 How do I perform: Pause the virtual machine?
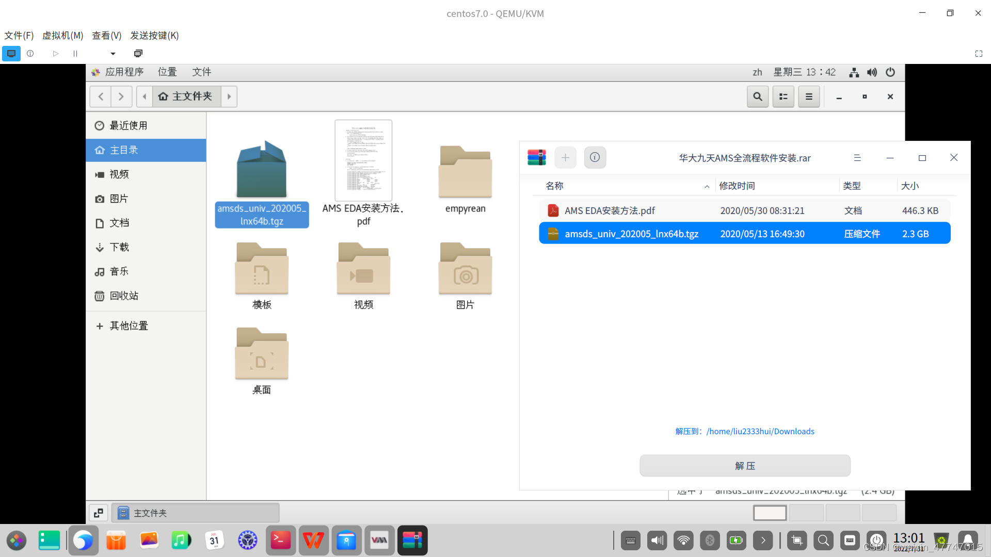coord(75,54)
